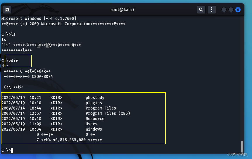Click the 11:09 time in Users row

(x=35, y=124)
